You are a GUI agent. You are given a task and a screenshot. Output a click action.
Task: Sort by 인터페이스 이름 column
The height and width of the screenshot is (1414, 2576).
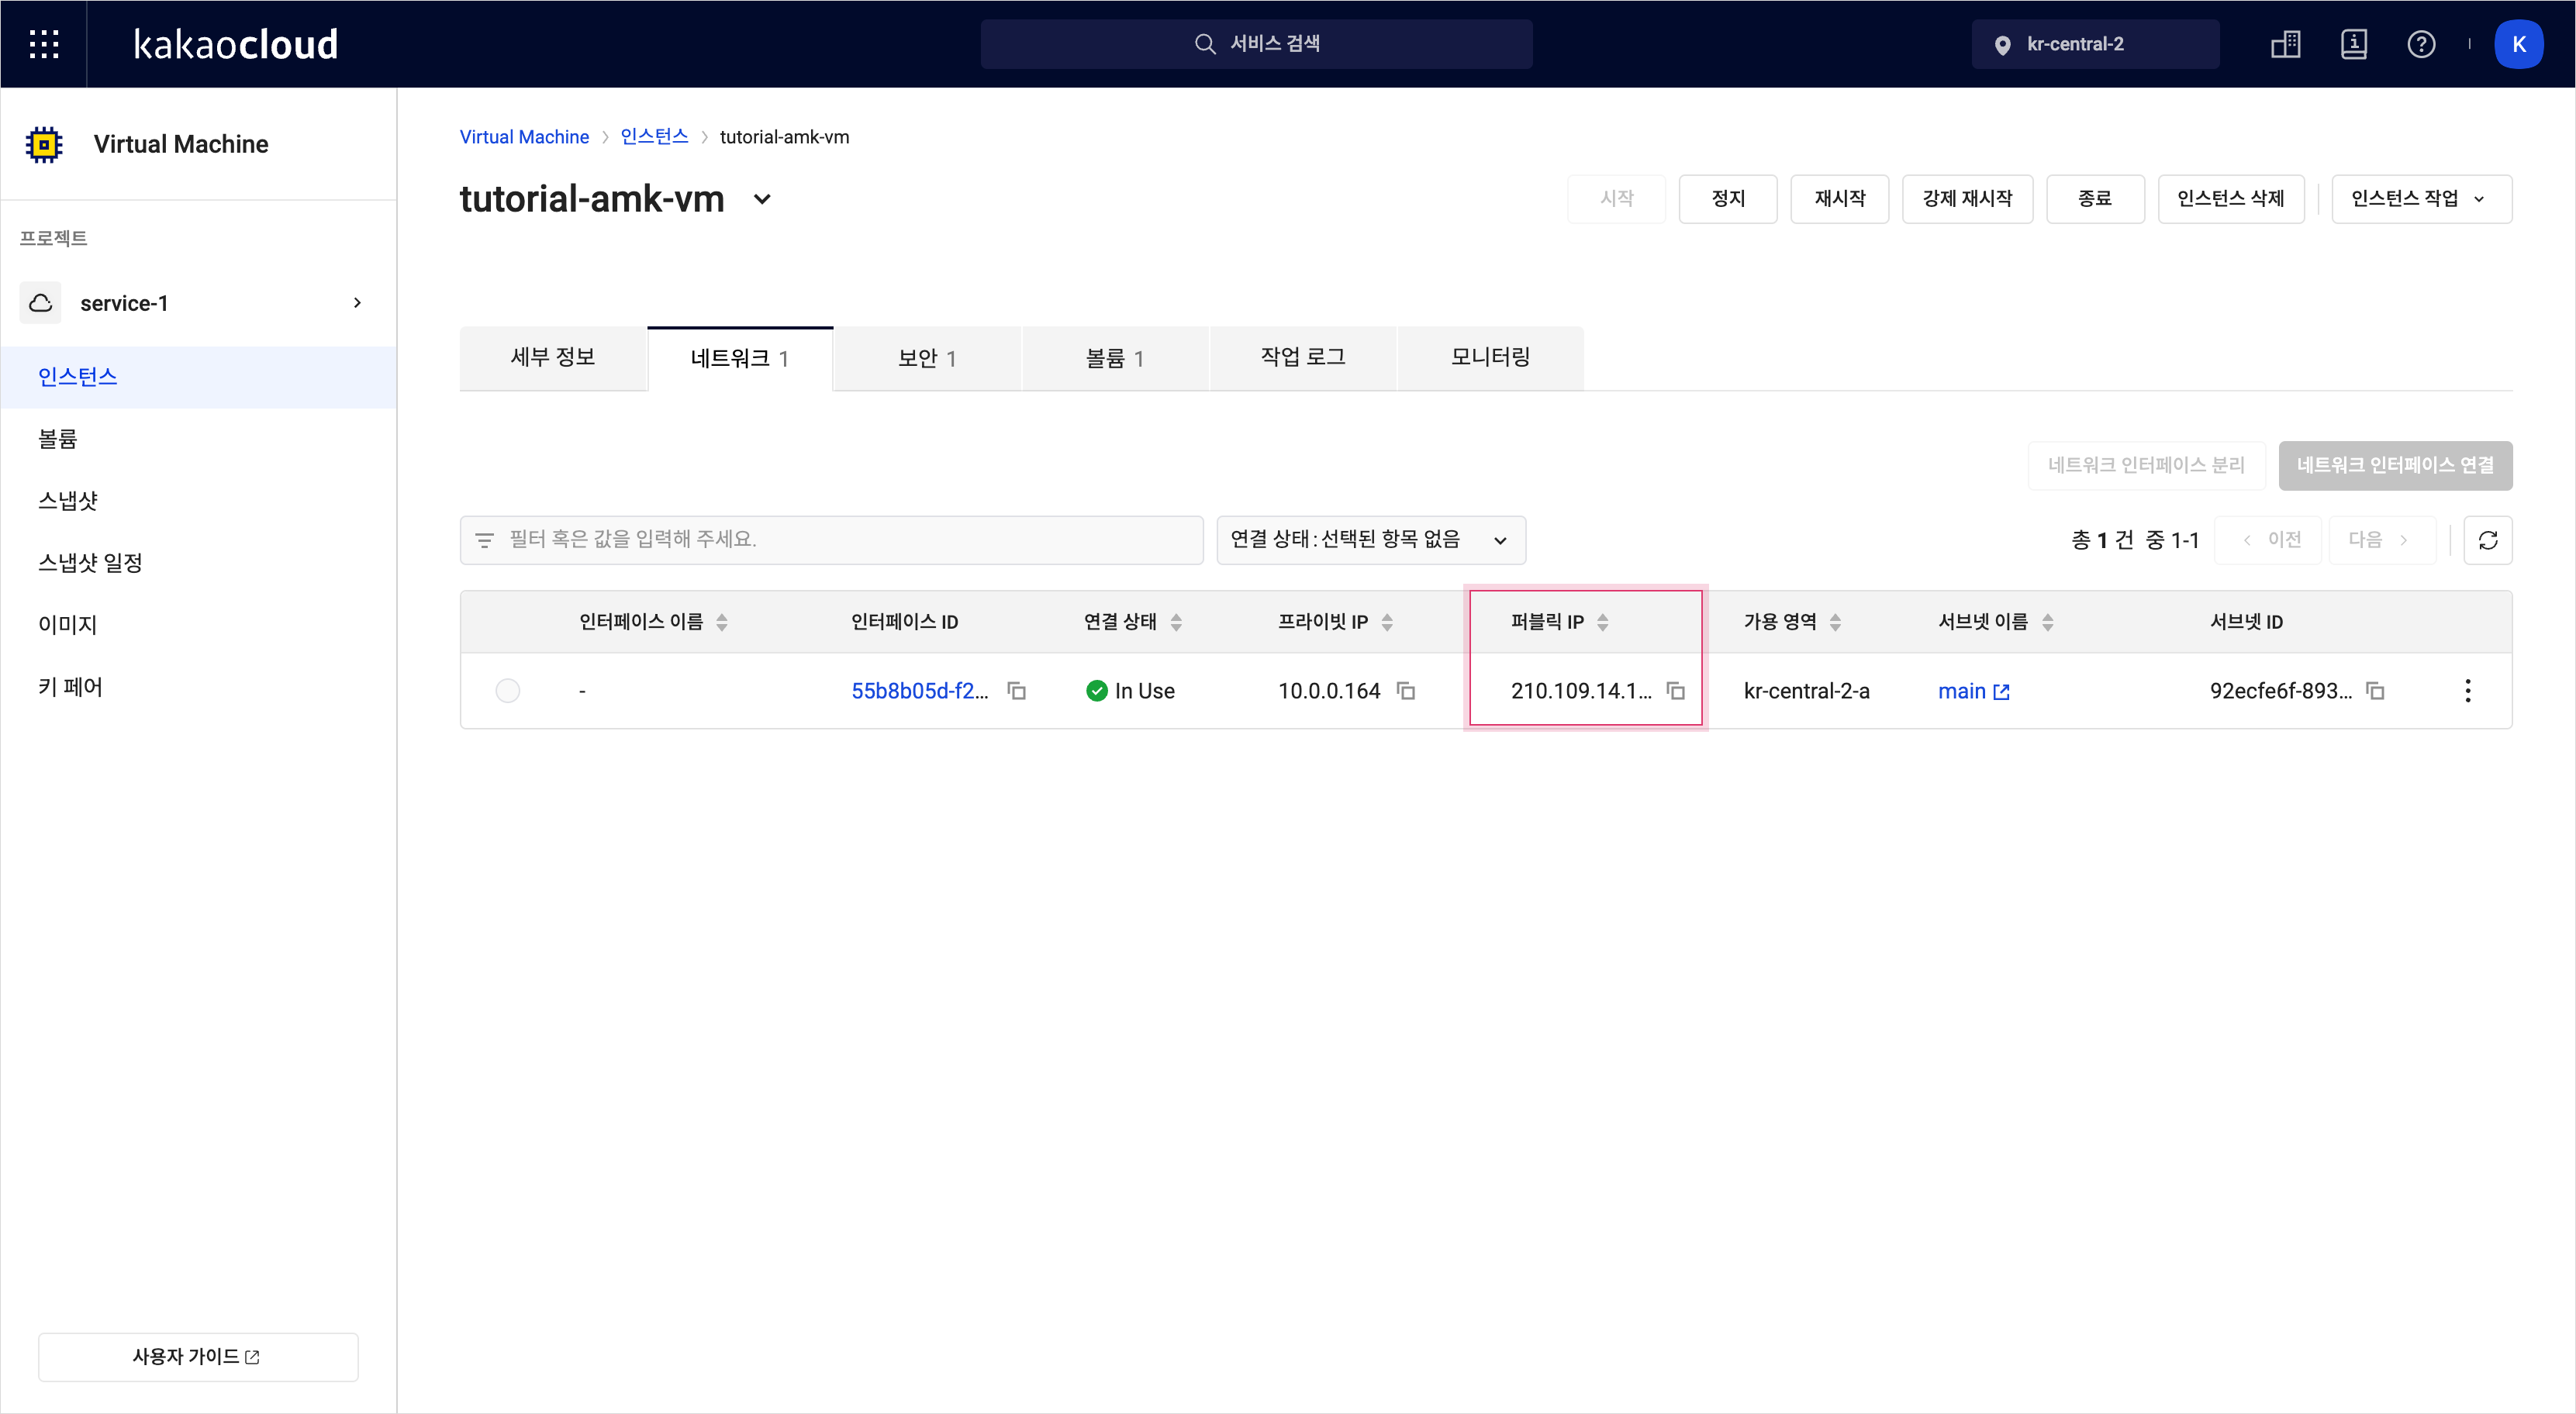[x=722, y=622]
